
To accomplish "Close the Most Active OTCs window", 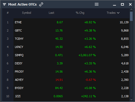I will 130,4.
